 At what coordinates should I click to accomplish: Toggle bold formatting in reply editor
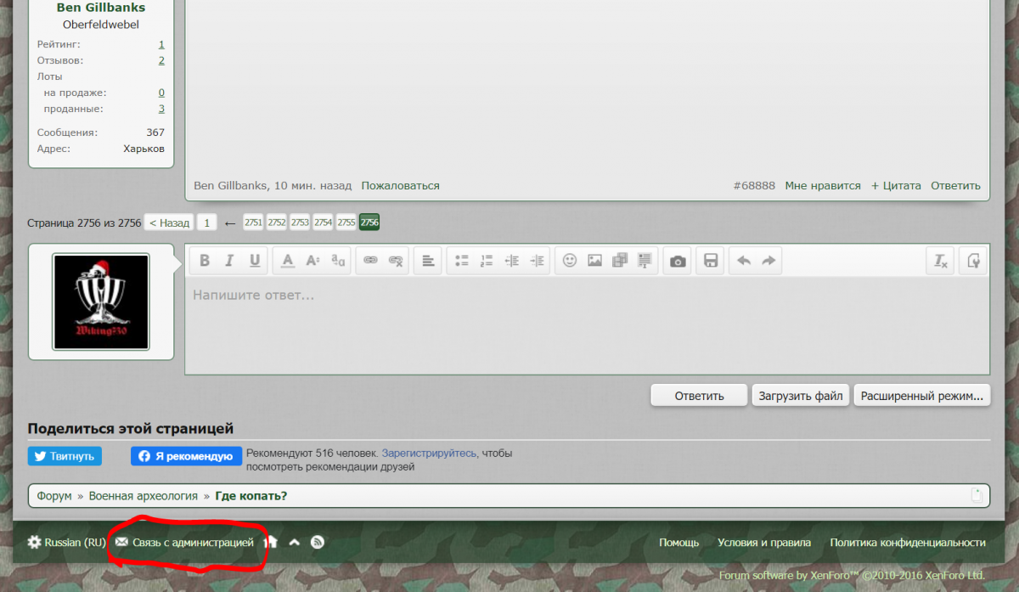click(205, 261)
